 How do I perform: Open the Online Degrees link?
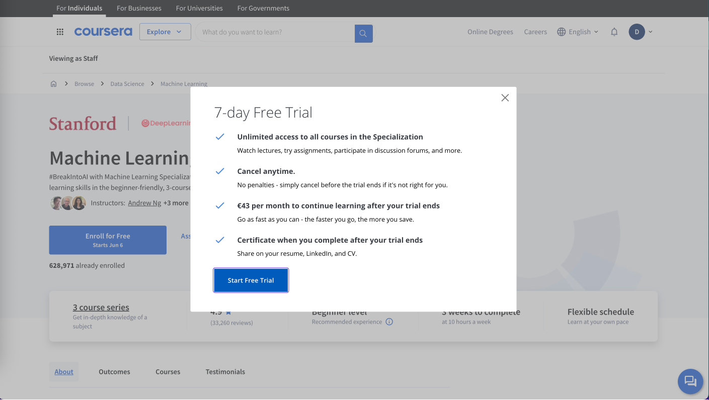(x=490, y=32)
